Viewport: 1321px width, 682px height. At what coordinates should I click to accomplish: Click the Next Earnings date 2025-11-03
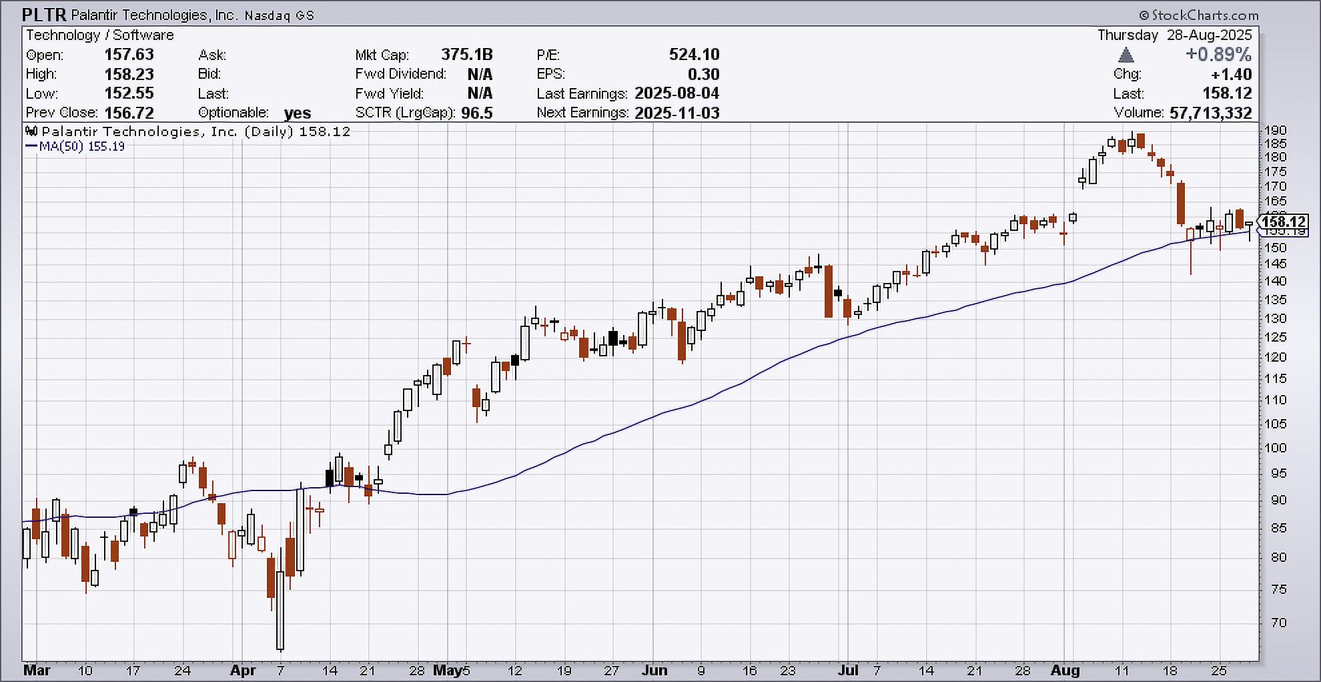point(677,113)
